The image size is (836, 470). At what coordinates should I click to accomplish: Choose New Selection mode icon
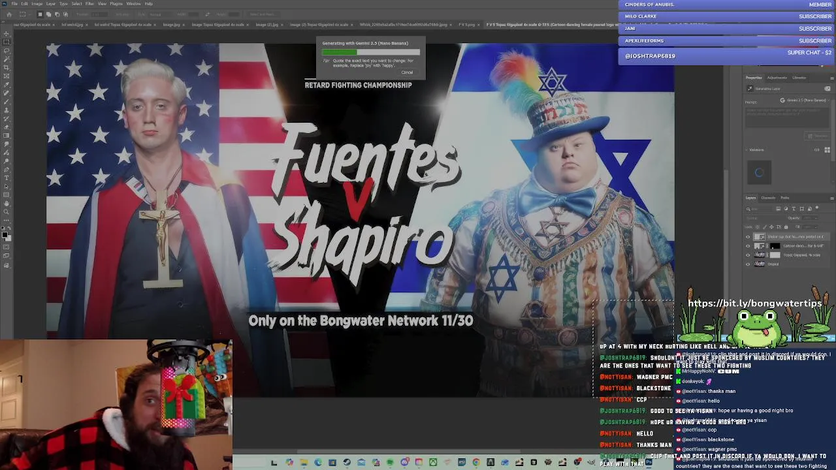click(x=40, y=14)
